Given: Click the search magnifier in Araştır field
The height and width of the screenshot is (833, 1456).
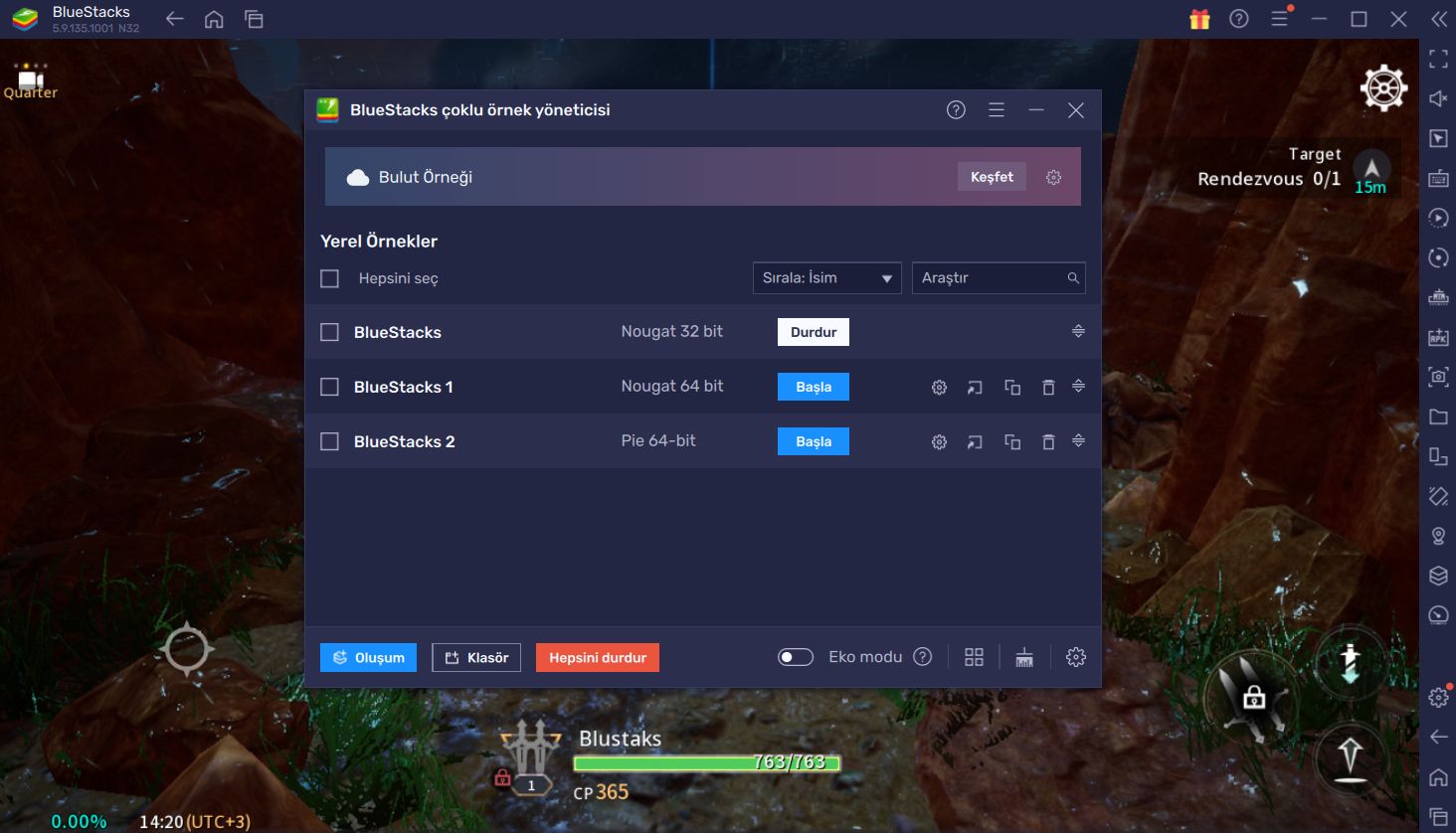Looking at the screenshot, I should click(1073, 278).
